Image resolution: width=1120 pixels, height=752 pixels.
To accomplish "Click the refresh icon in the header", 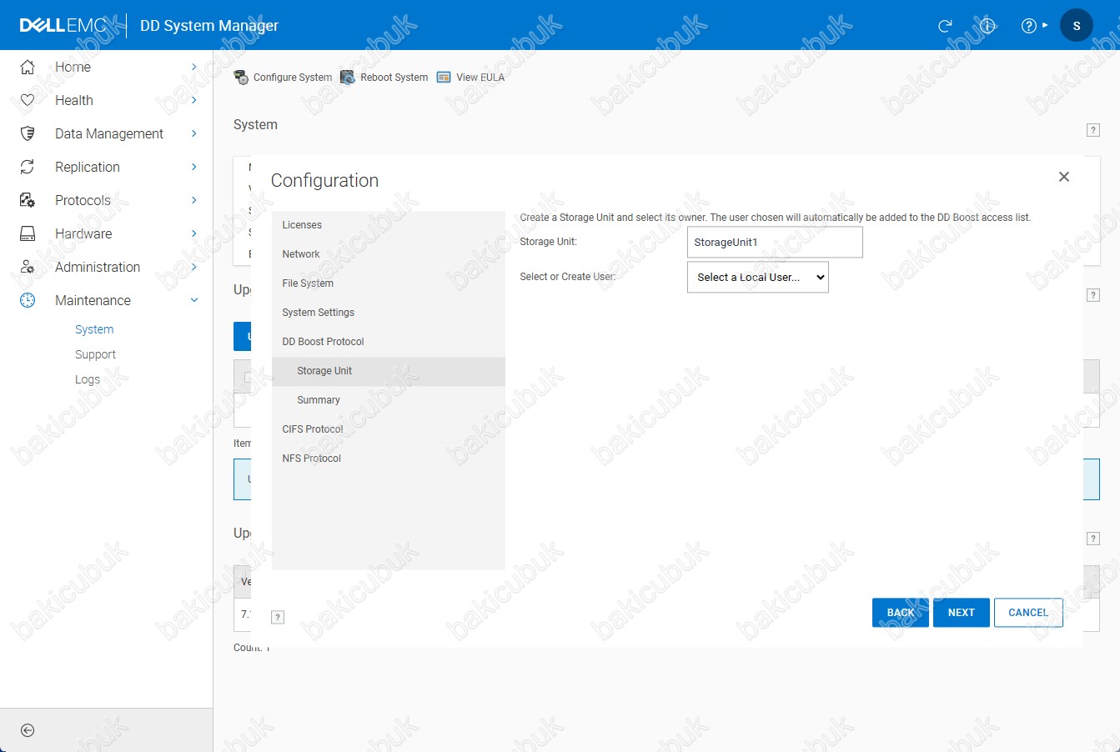I will [945, 26].
